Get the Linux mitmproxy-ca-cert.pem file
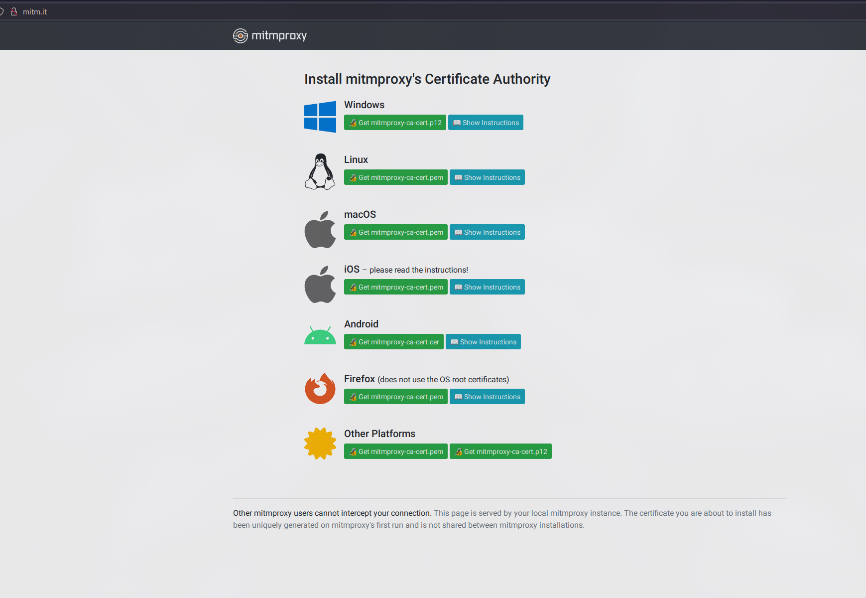 point(396,177)
